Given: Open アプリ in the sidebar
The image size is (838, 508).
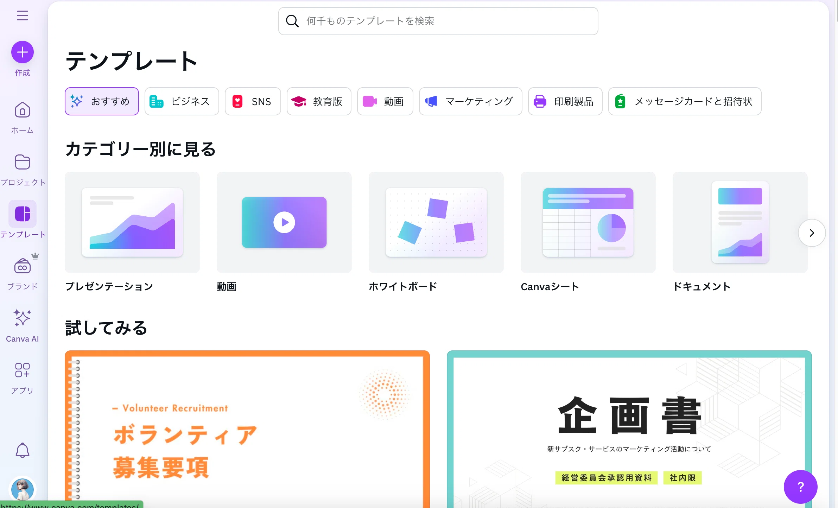Looking at the screenshot, I should (23, 379).
